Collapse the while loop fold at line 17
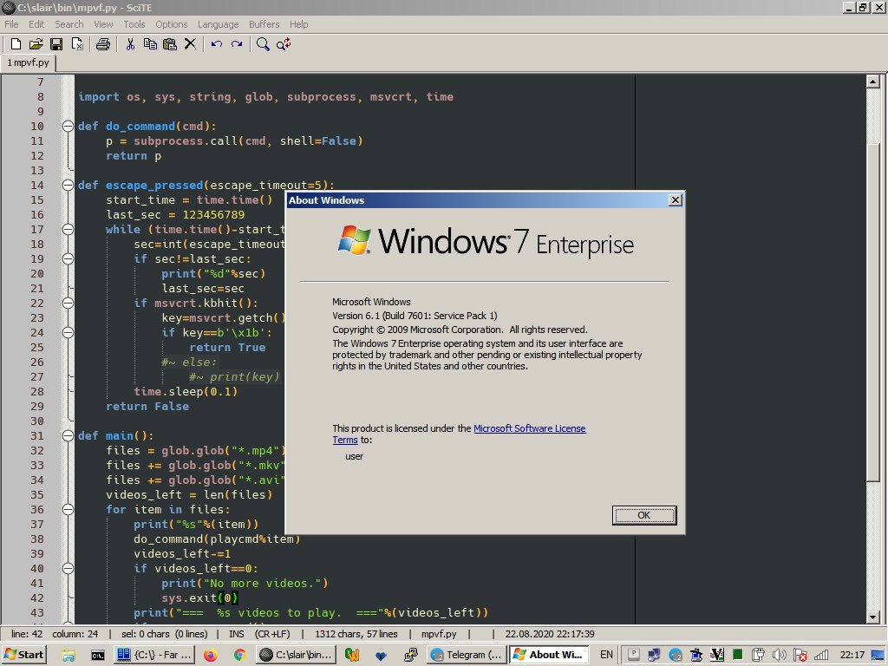Viewport: 888px width, 666px height. click(x=68, y=229)
